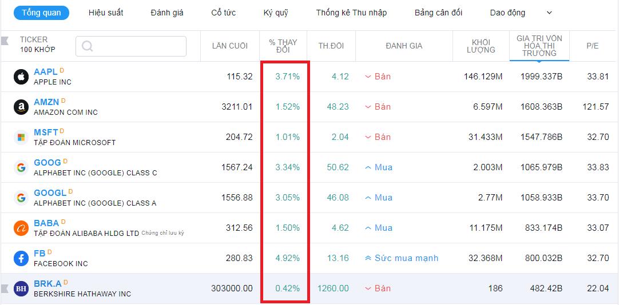Click the Apple company logo icon
The image size is (619, 305).
tap(21, 77)
